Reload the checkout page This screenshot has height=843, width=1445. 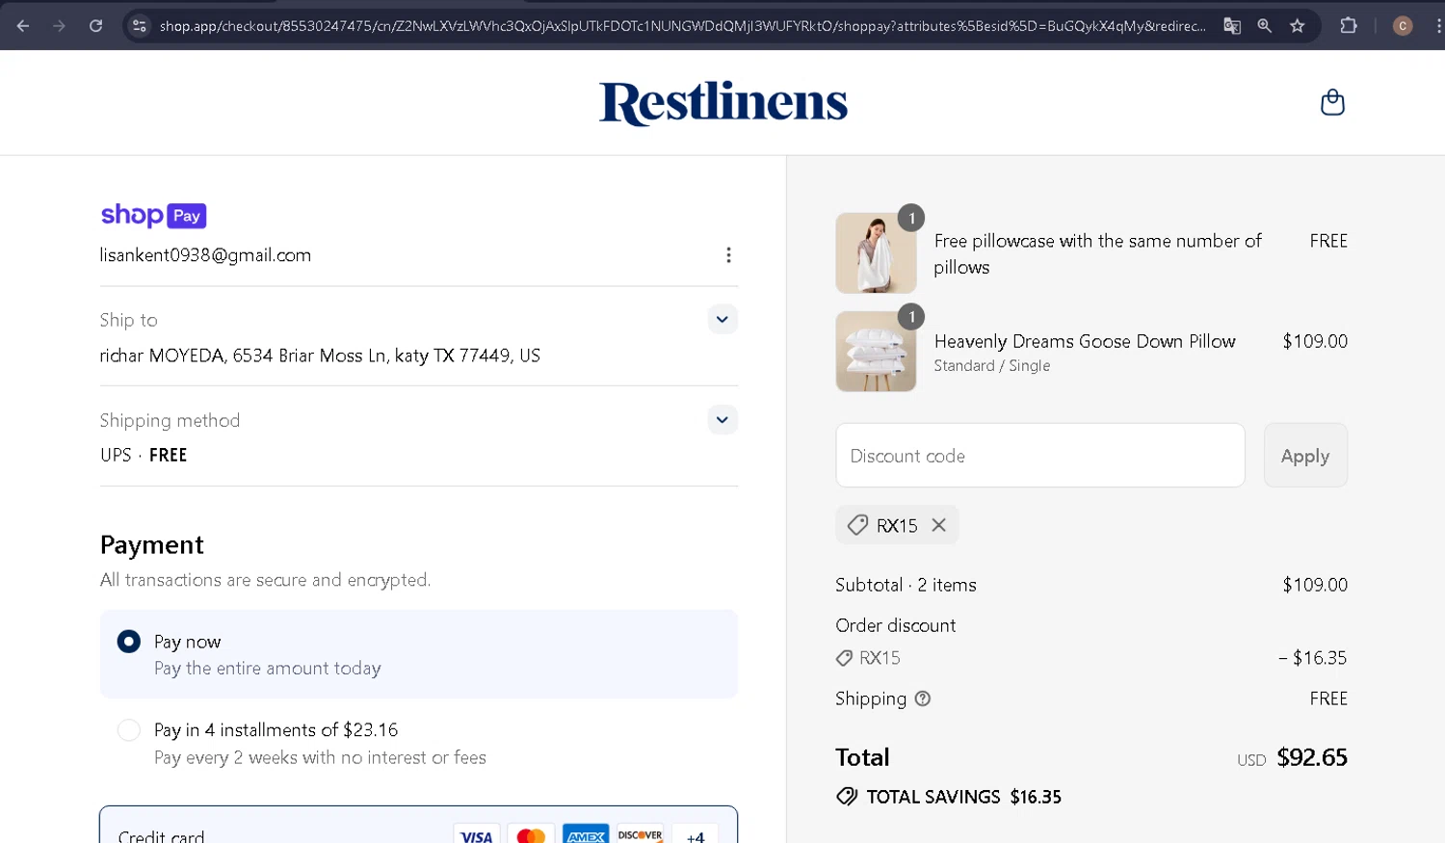tap(95, 26)
